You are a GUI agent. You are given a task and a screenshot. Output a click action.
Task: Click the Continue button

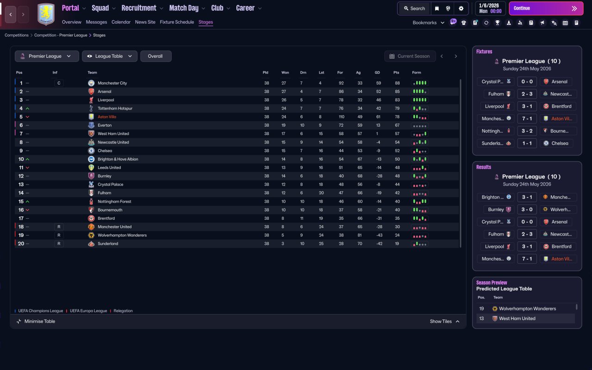pos(546,8)
